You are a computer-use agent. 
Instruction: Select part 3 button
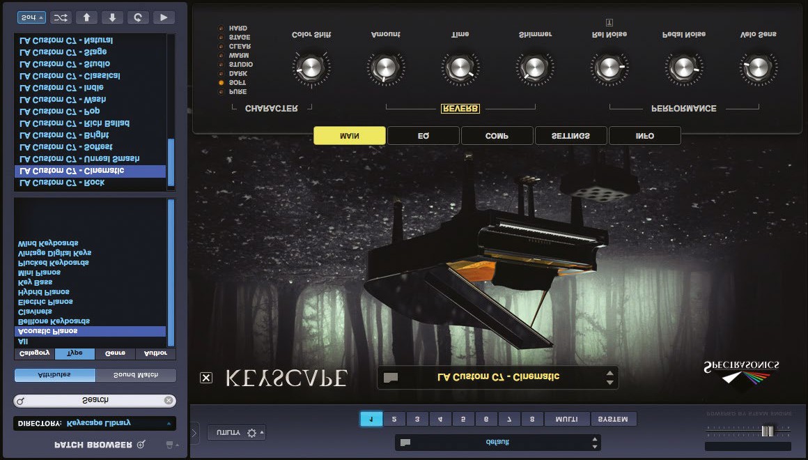pyautogui.click(x=417, y=419)
